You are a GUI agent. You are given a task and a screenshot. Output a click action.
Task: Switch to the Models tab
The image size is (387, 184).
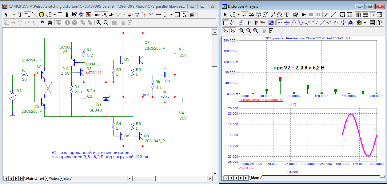click(x=54, y=178)
